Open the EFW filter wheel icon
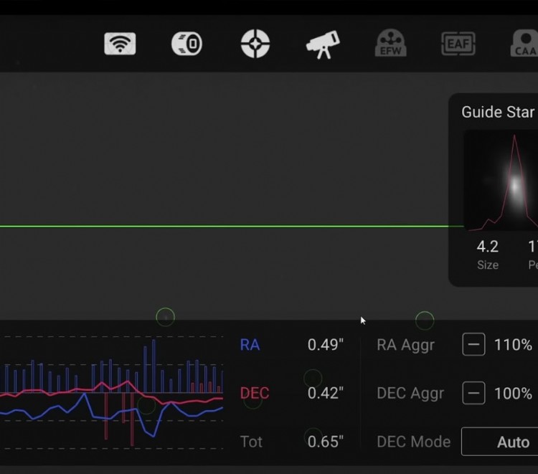Image resolution: width=538 pixels, height=474 pixels. click(390, 43)
